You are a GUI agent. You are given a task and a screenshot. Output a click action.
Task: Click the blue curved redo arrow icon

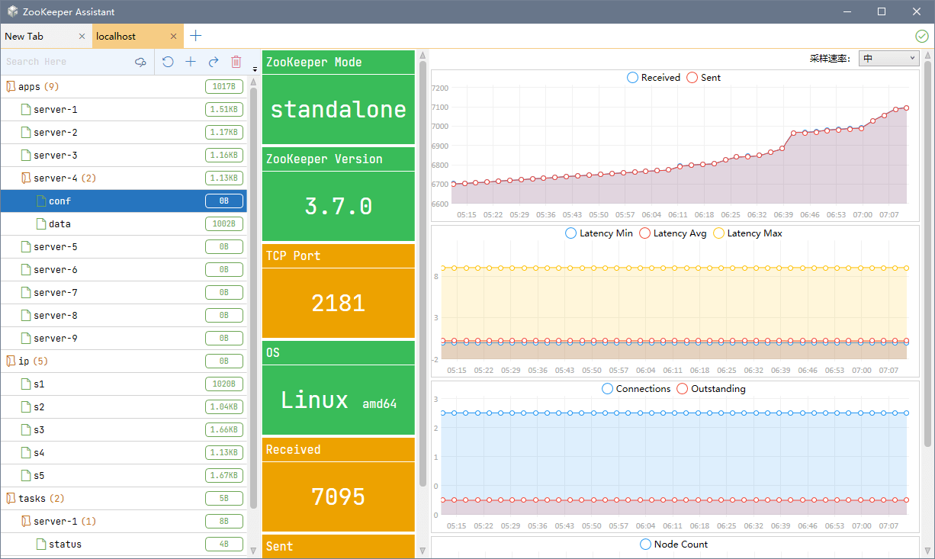pos(214,62)
